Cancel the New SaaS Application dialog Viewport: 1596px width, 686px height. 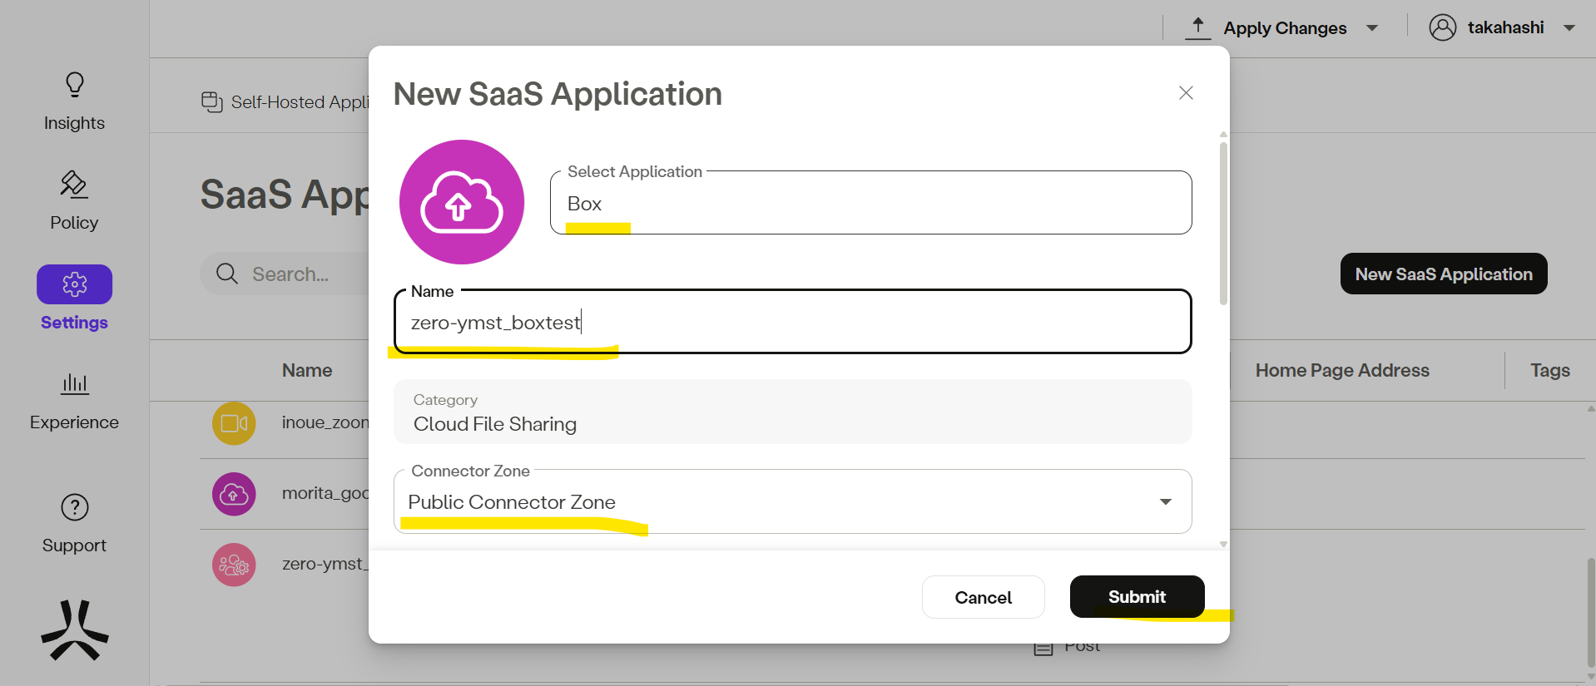(x=983, y=597)
